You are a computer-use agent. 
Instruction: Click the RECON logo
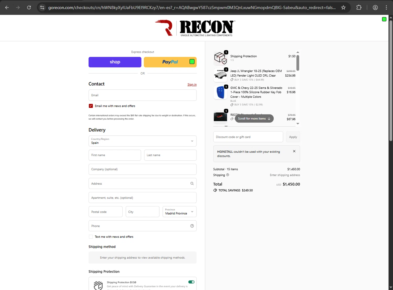click(x=195, y=28)
